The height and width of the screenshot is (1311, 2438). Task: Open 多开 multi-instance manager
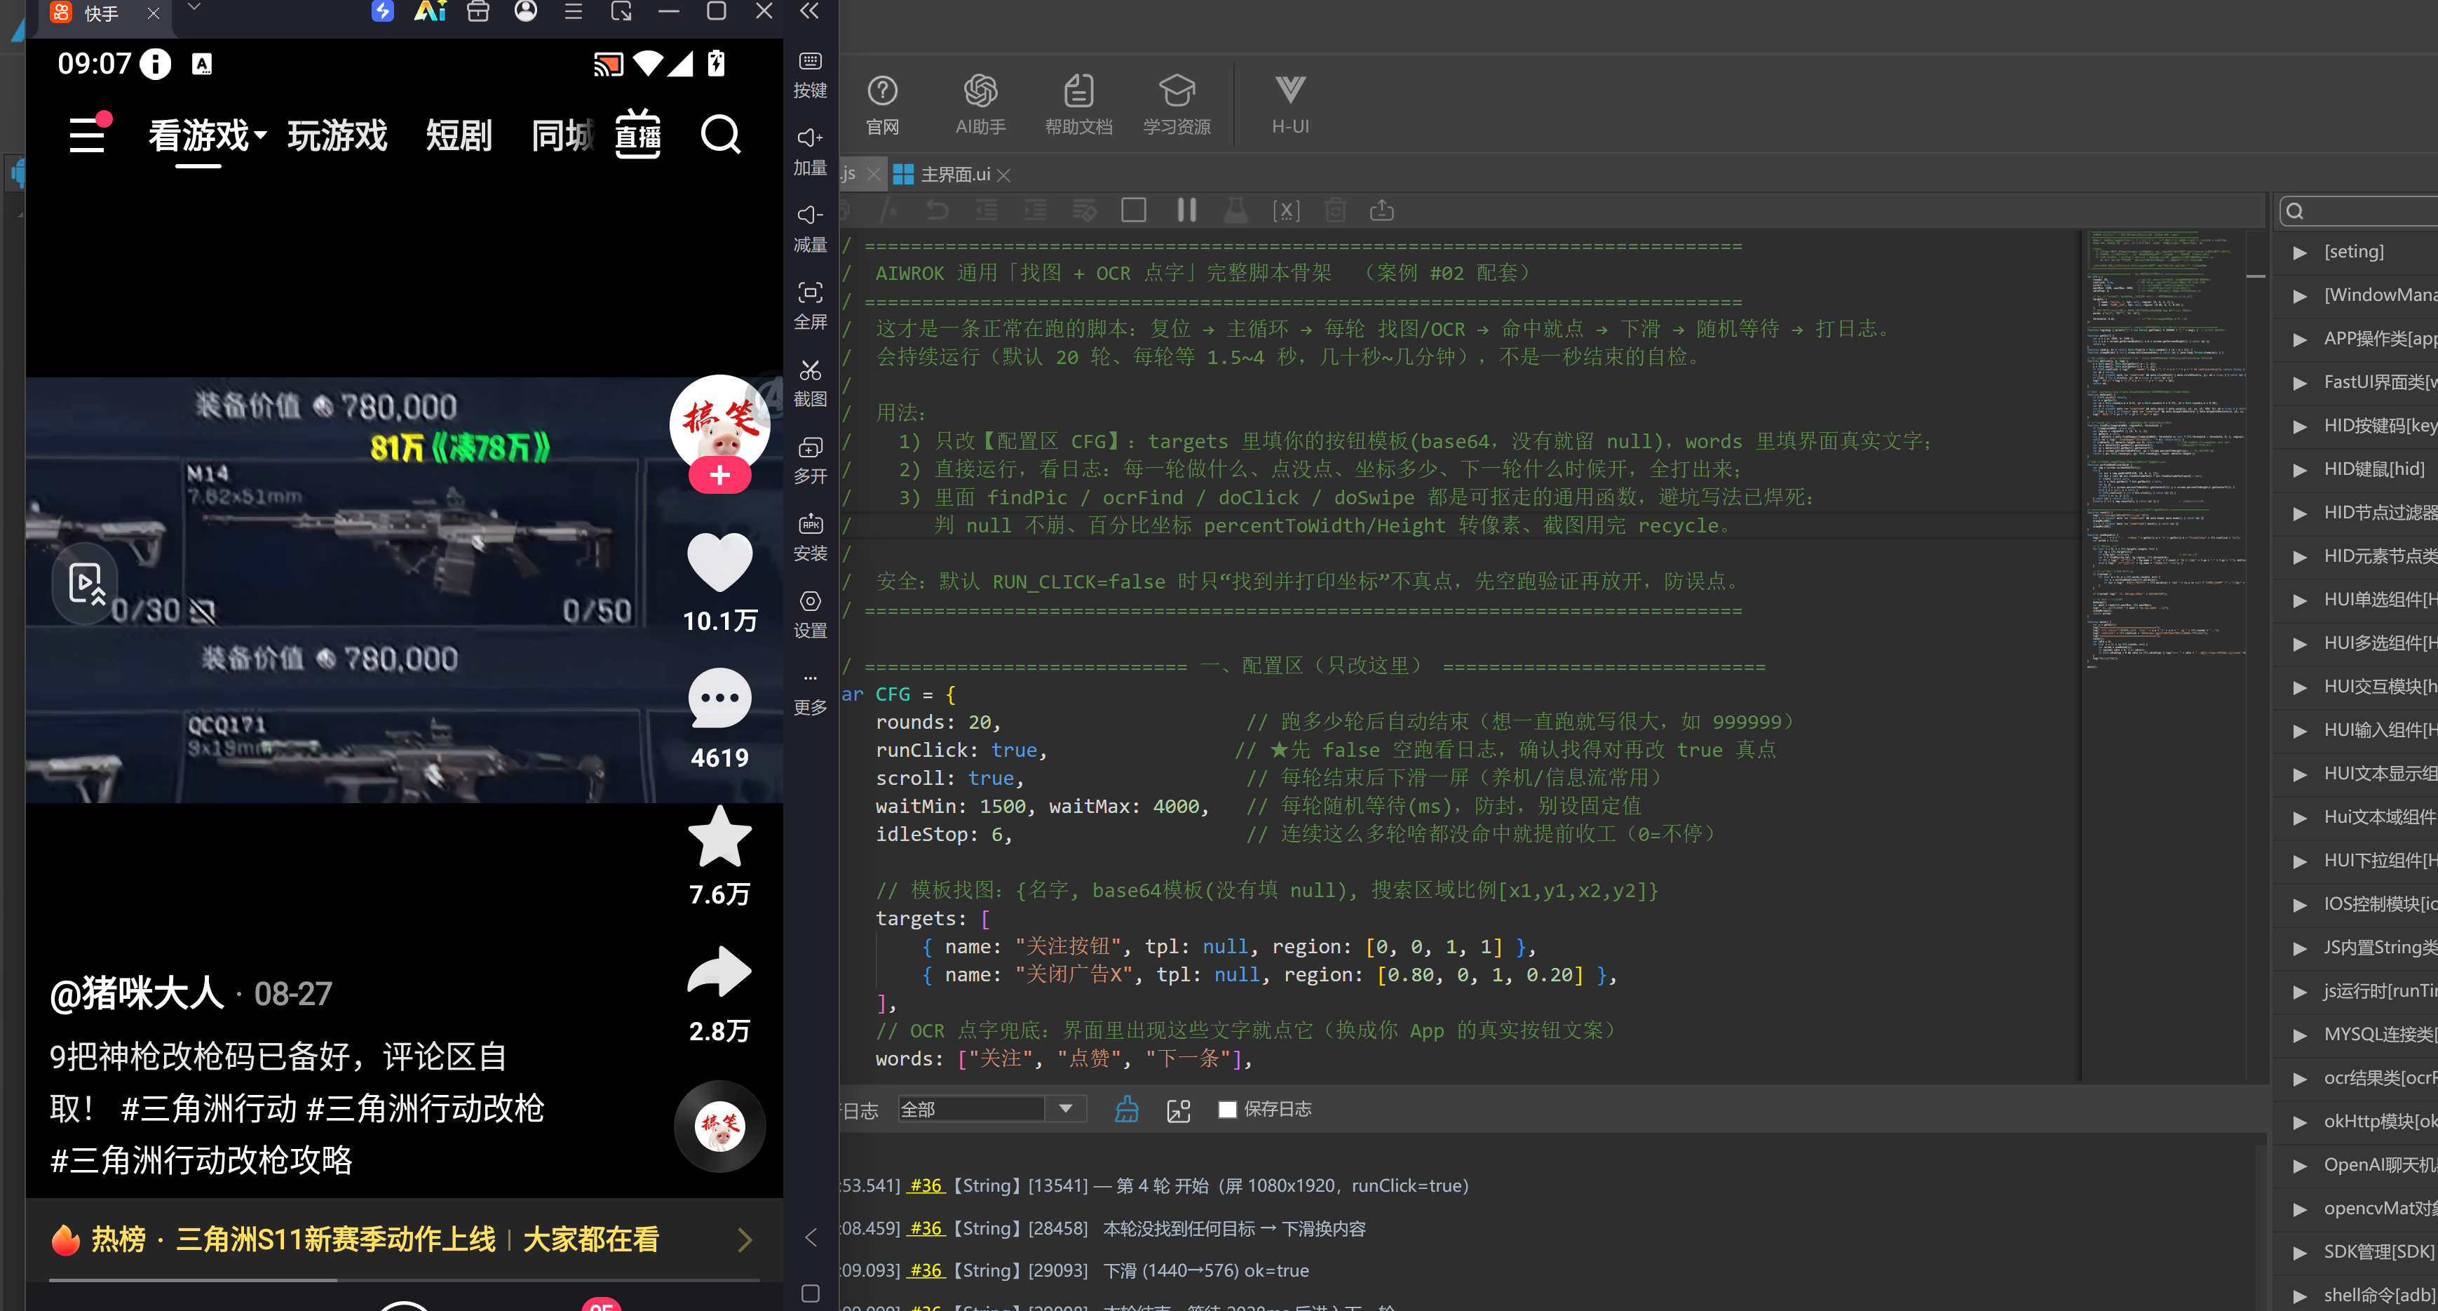pos(809,460)
